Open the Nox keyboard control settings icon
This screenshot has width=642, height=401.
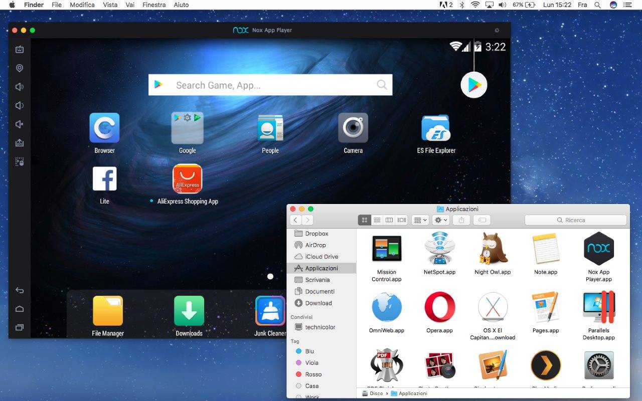pyautogui.click(x=20, y=50)
